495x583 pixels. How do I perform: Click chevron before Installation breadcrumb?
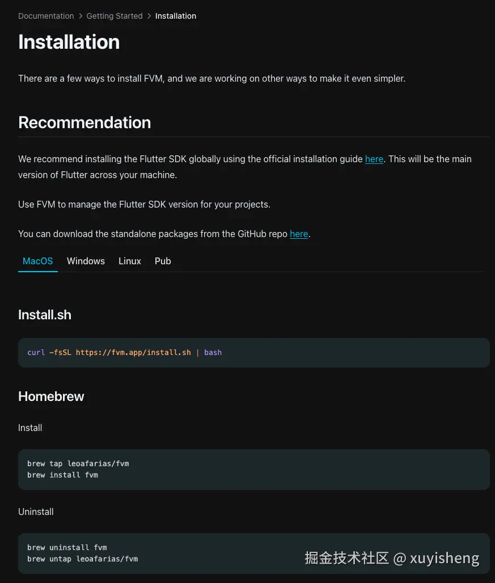(149, 16)
